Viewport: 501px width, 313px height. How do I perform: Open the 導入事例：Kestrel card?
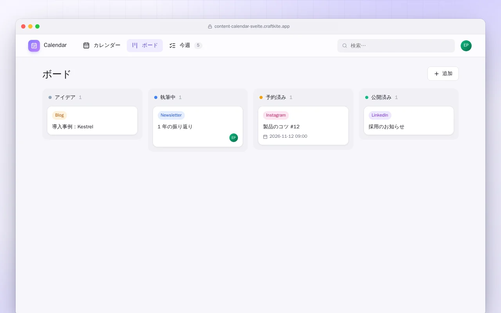click(92, 121)
